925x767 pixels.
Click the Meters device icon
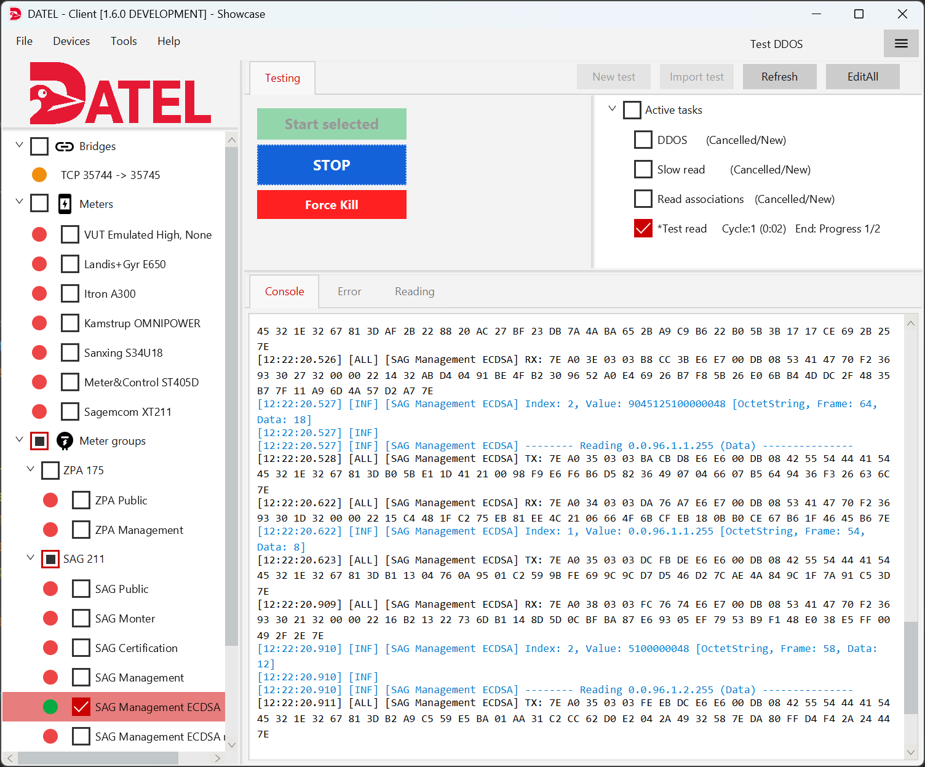(x=65, y=204)
